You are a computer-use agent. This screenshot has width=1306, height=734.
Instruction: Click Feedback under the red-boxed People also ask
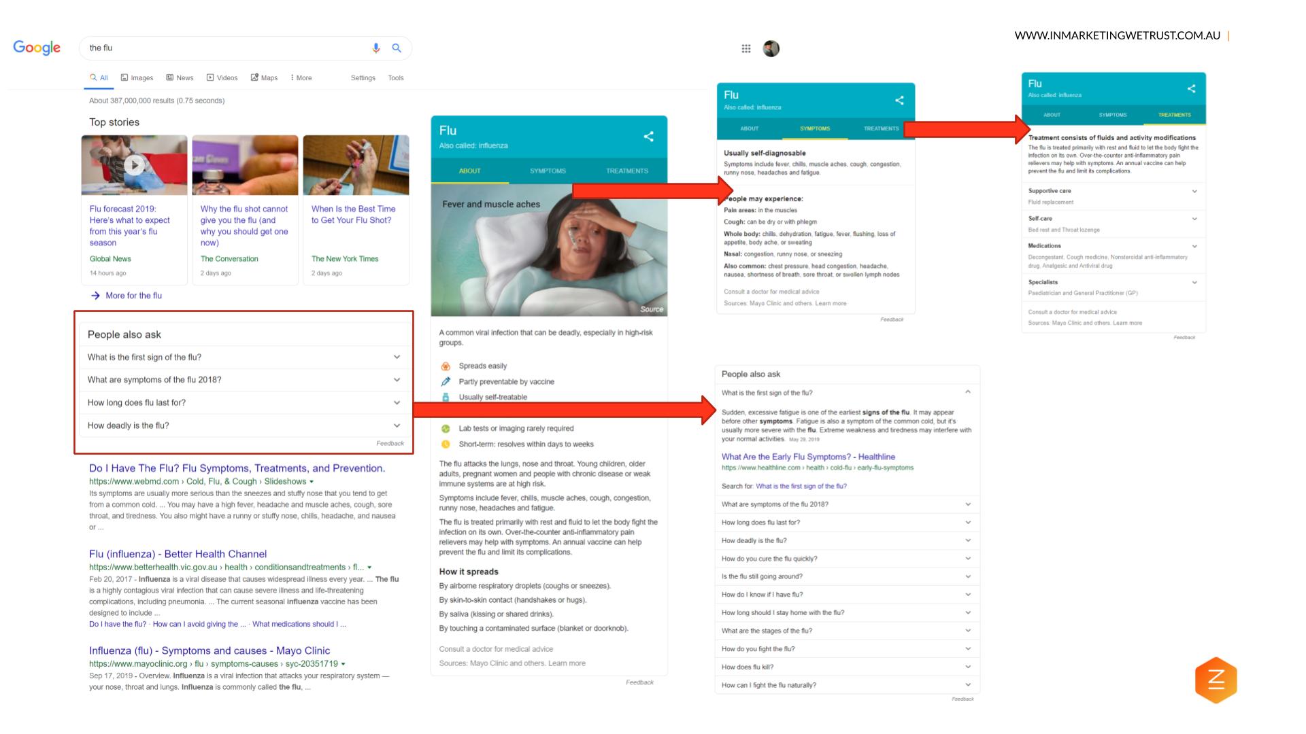[x=390, y=443]
